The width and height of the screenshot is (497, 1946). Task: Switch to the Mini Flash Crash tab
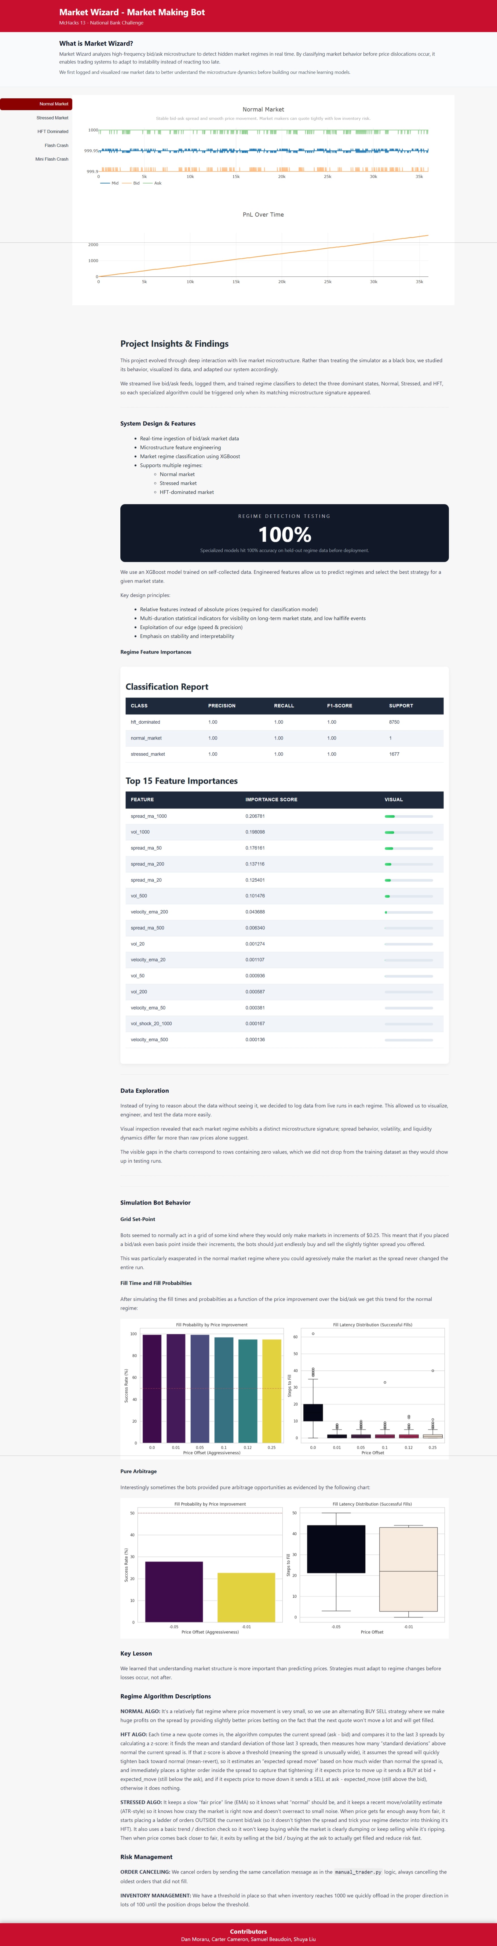pos(36,159)
